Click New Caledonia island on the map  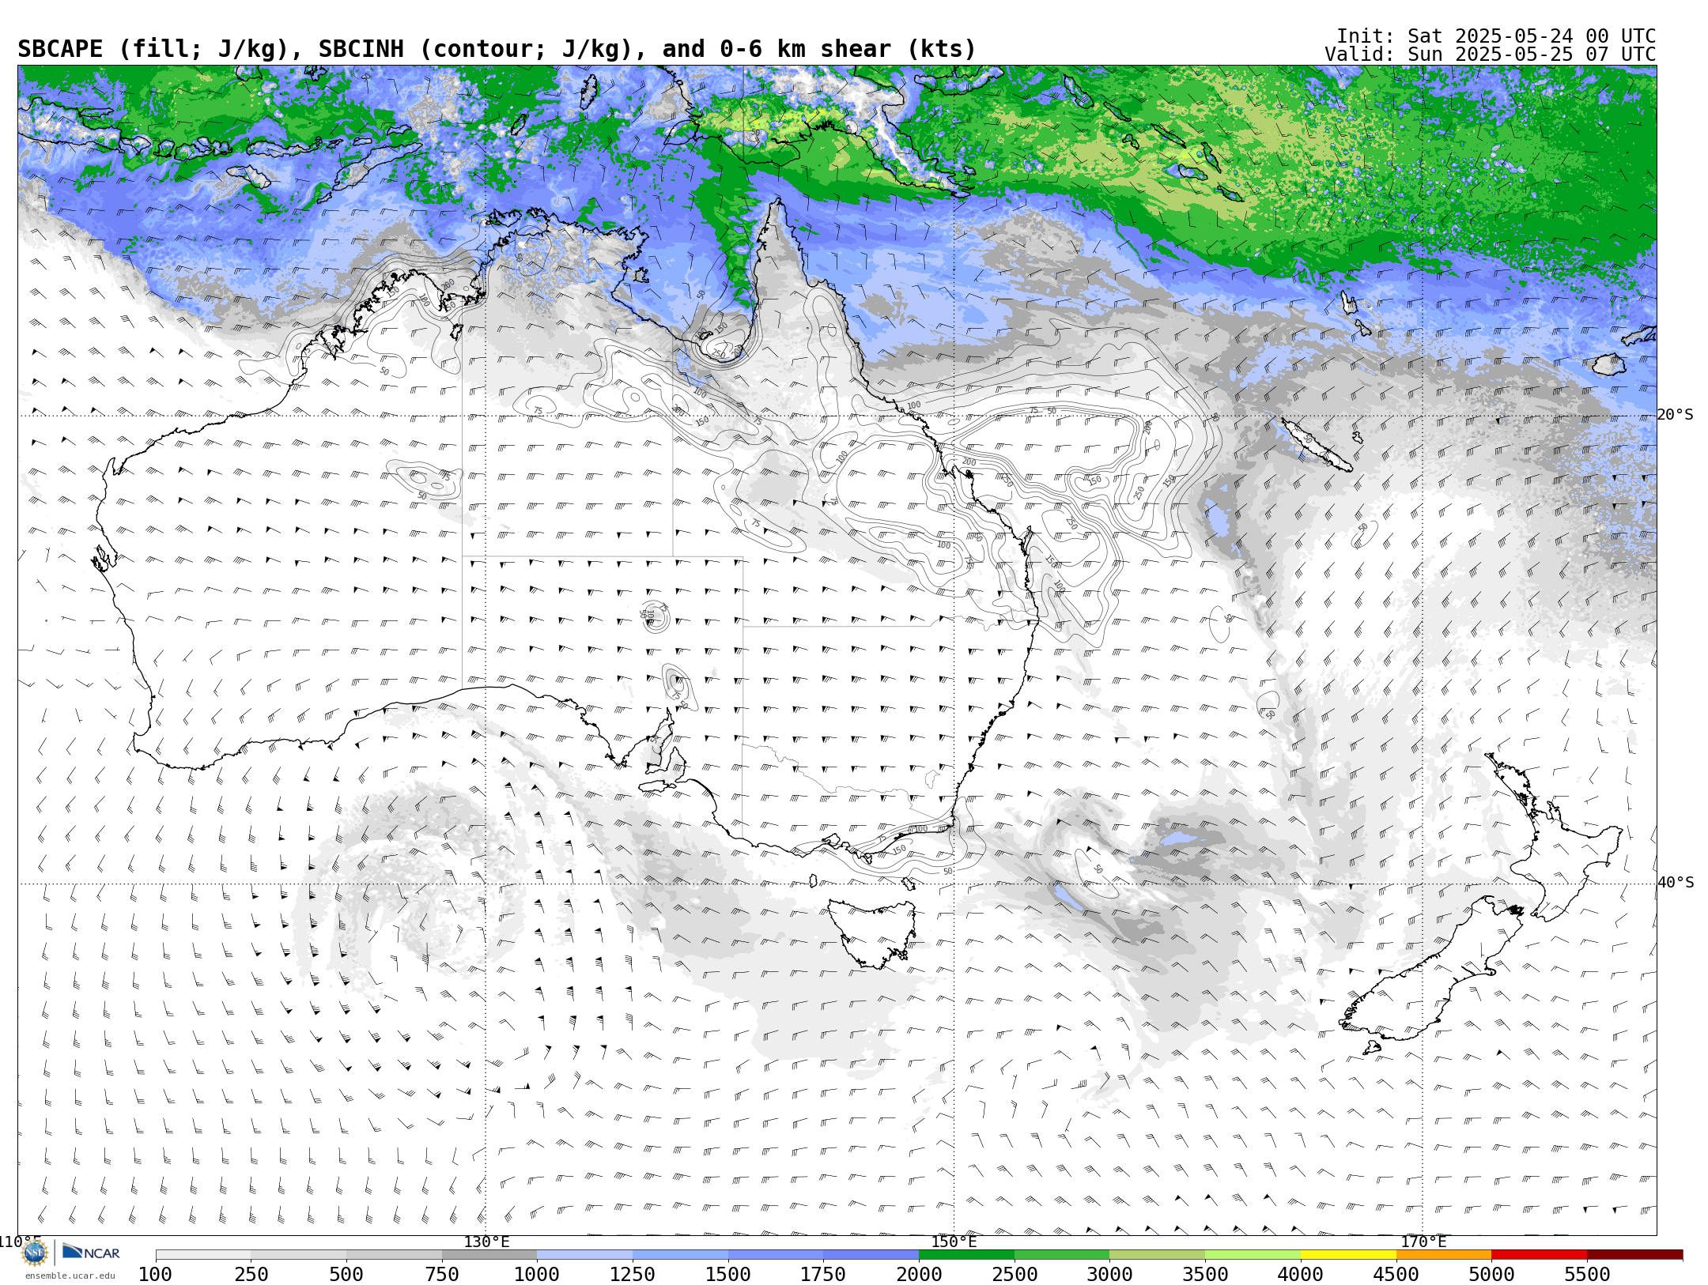(1317, 445)
